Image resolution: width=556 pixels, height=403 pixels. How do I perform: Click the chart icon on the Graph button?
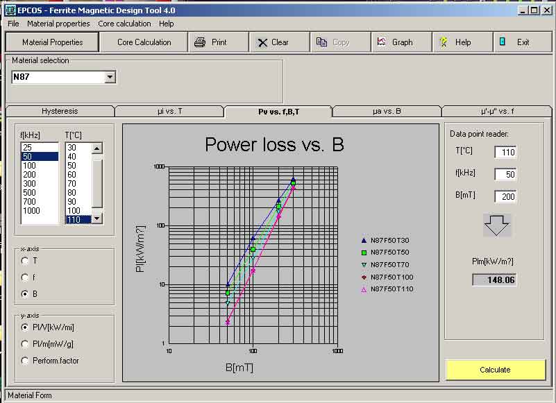pos(382,42)
